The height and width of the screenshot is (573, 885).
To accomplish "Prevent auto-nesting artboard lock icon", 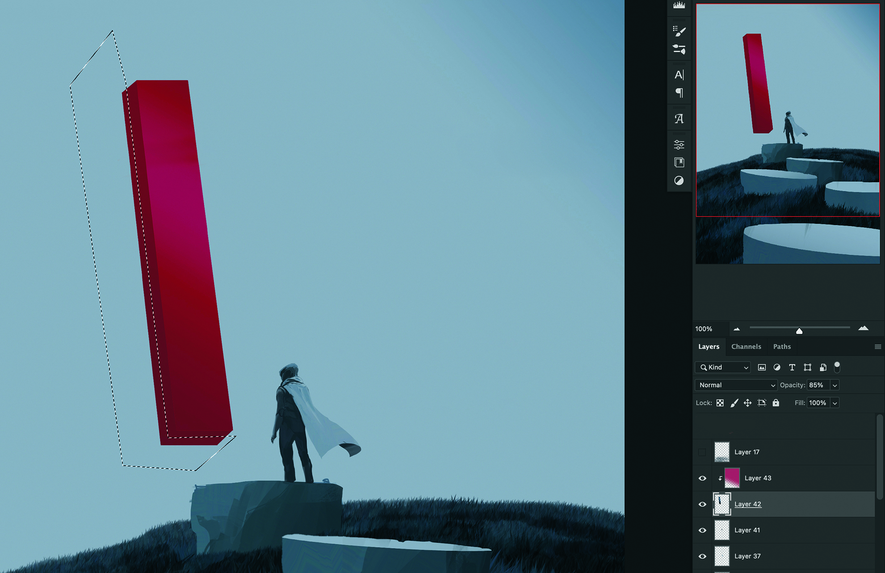I will click(x=762, y=403).
